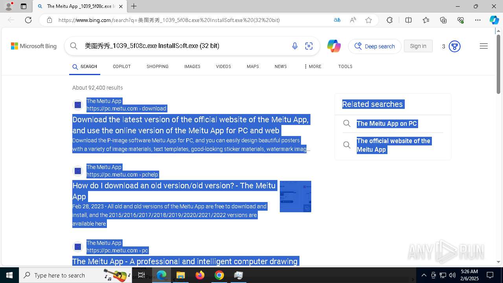Search using an image camera icon
503x283 pixels.
coord(309,46)
